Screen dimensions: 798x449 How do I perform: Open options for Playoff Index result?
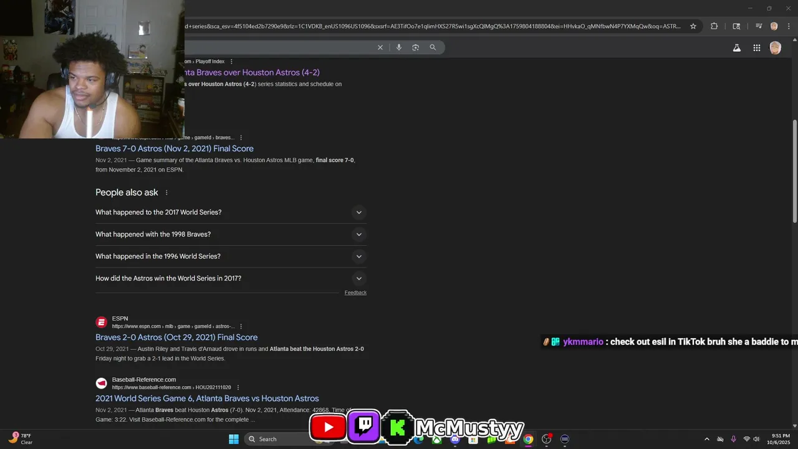(231, 62)
